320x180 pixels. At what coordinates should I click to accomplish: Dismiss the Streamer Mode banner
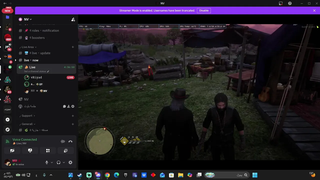click(x=314, y=10)
